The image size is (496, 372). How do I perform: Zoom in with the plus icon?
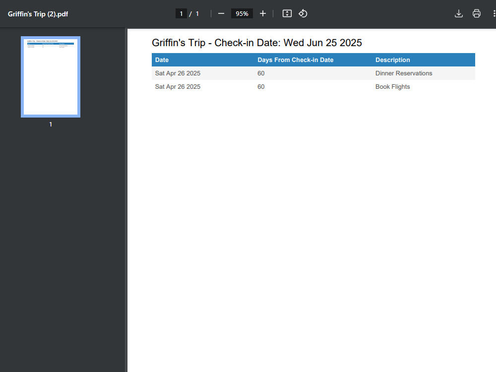tap(262, 13)
